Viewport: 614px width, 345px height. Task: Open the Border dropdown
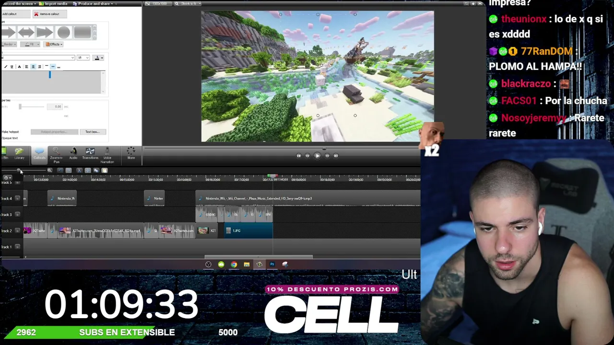(10, 44)
